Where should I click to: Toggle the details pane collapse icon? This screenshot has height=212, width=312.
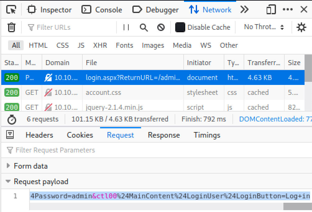[10, 135]
